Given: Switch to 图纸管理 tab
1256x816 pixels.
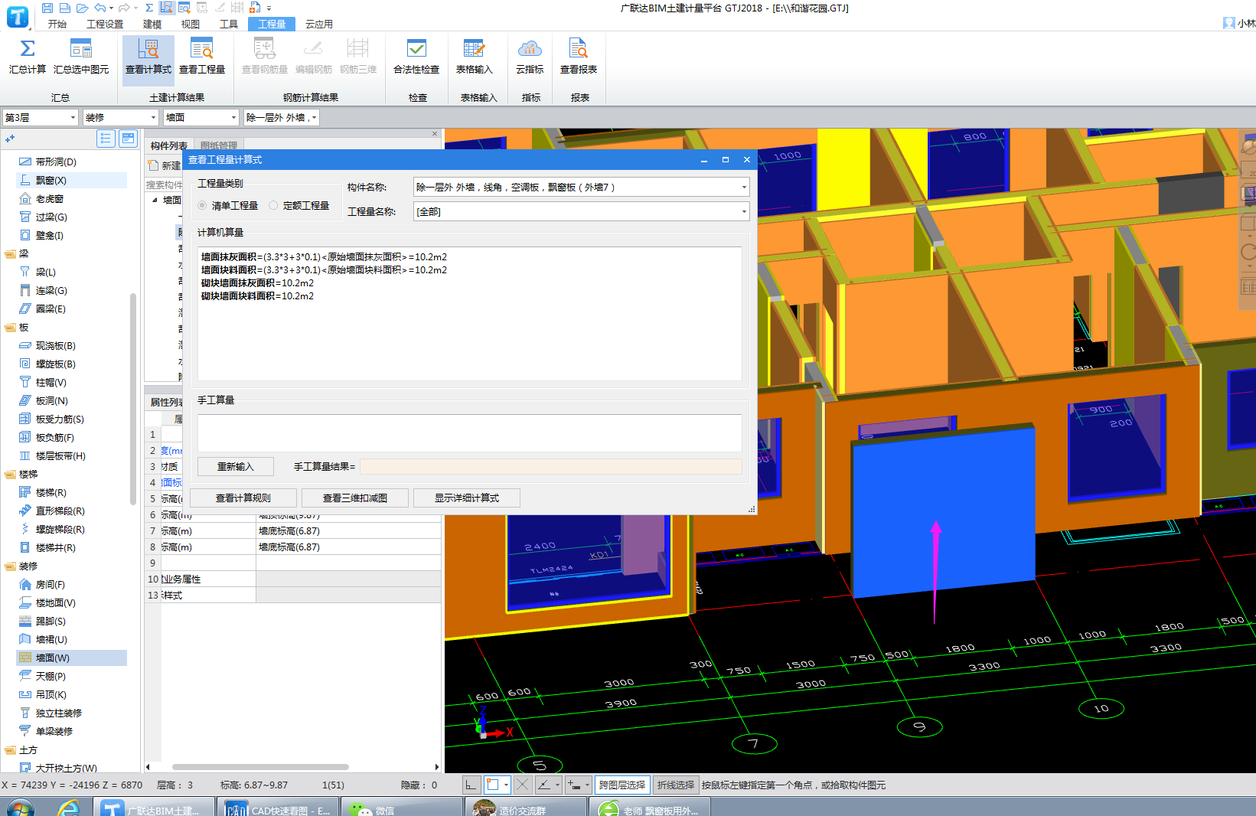Looking at the screenshot, I should (x=219, y=145).
